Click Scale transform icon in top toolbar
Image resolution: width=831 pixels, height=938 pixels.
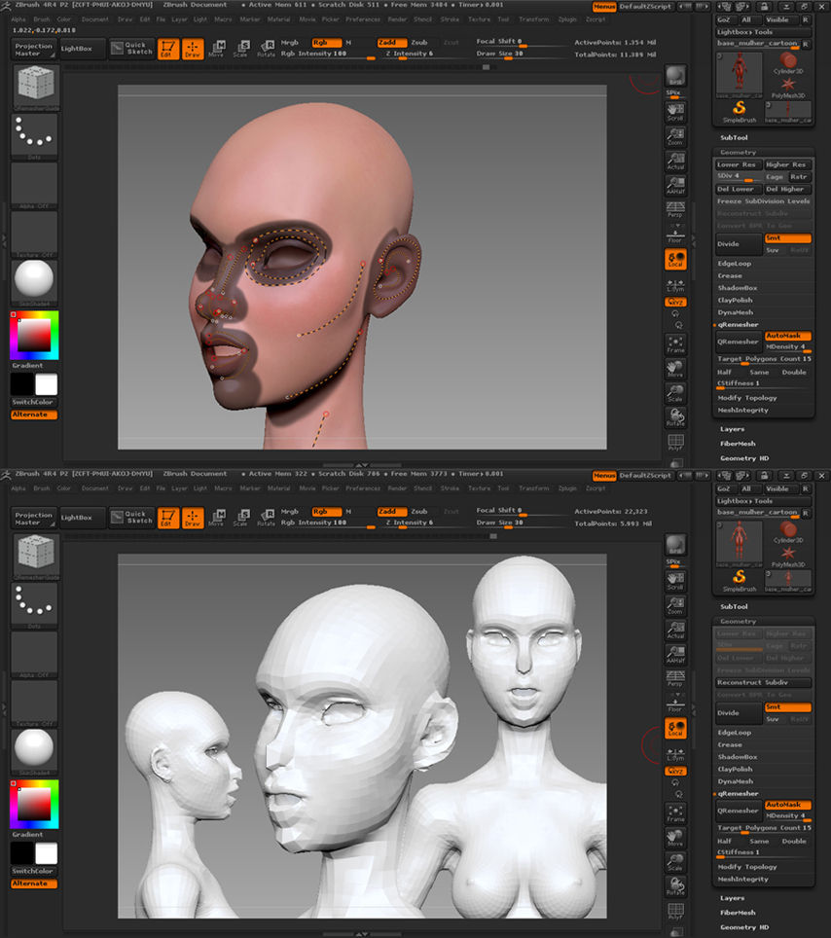pos(241,49)
